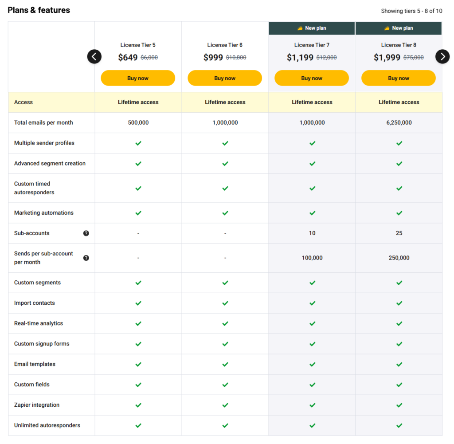
Task: Click New plan badge icon on Tier 8
Action: 387,28
